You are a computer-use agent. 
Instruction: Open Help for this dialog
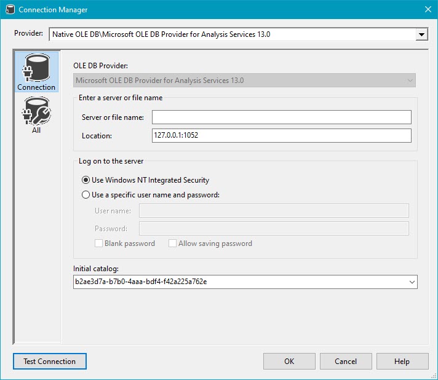pos(402,362)
